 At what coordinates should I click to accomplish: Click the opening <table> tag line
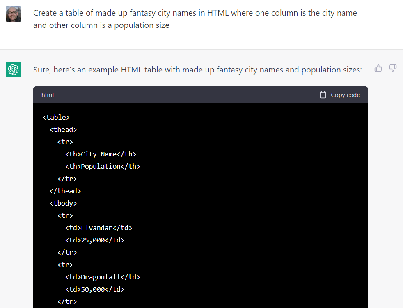[56, 118]
